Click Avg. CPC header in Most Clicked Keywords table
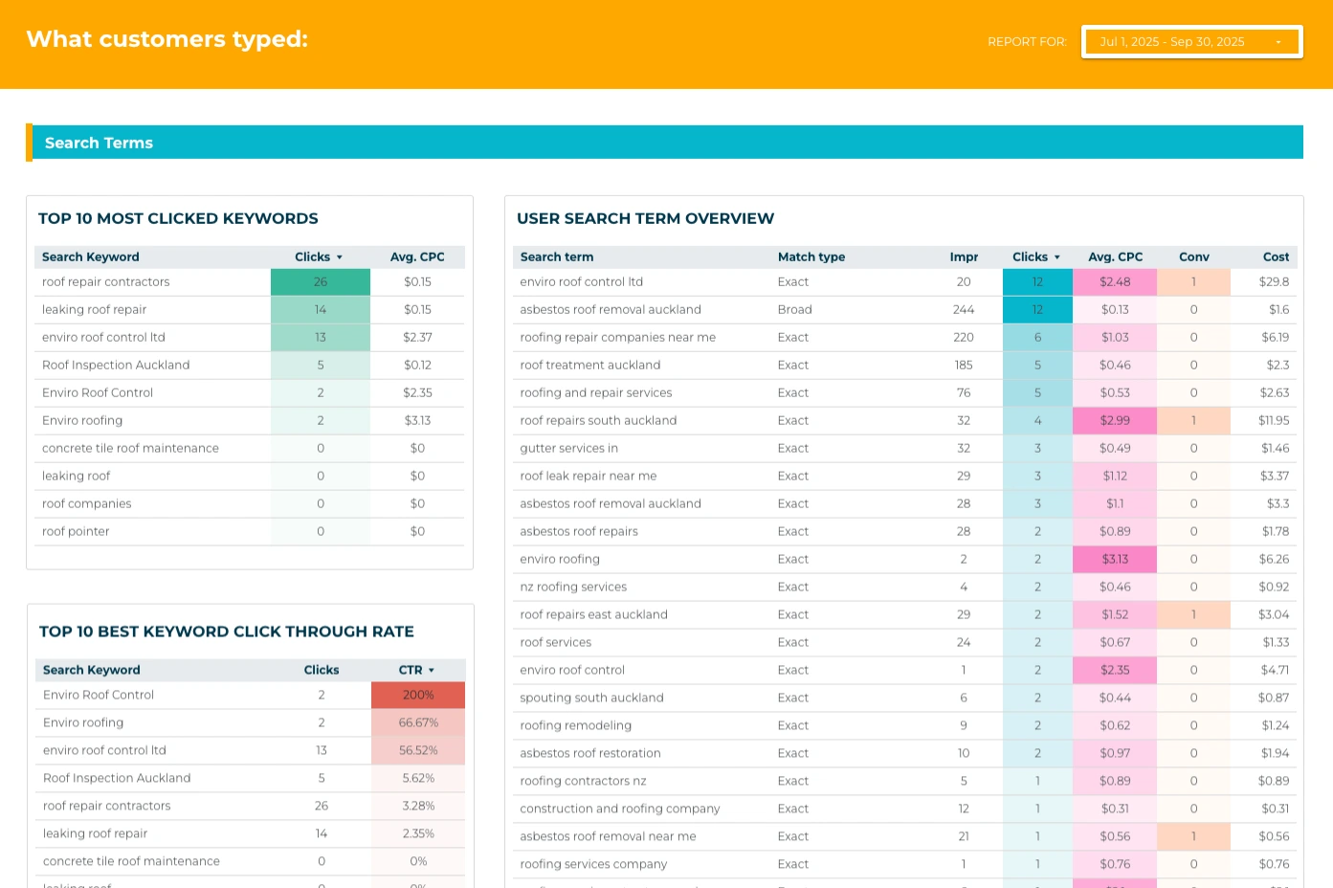This screenshot has height=888, width=1333. point(416,257)
